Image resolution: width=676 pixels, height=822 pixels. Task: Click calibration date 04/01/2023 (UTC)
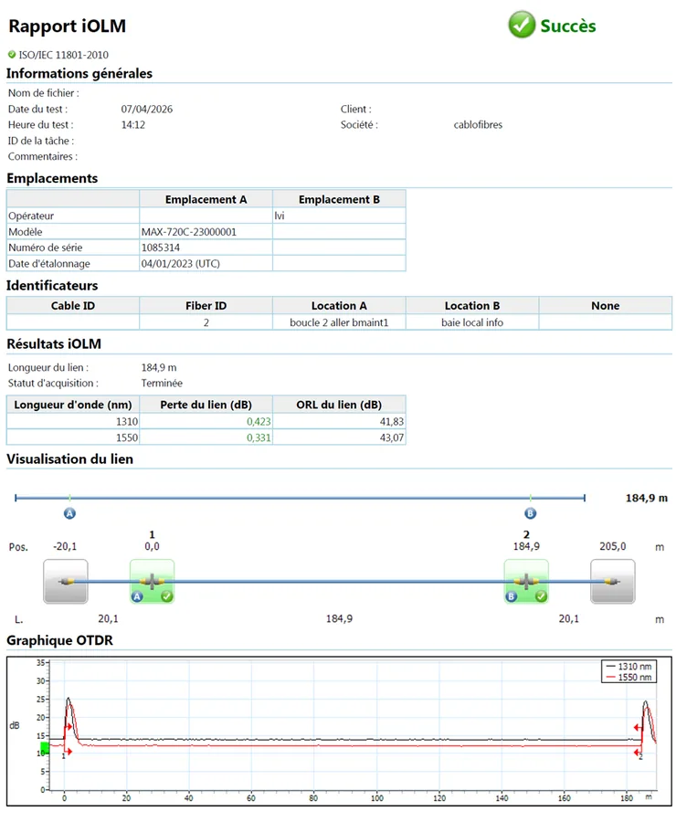click(x=180, y=263)
